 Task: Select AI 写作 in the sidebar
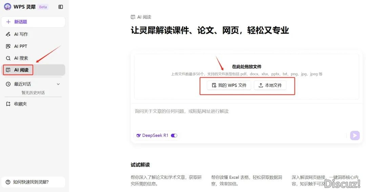pos(21,34)
